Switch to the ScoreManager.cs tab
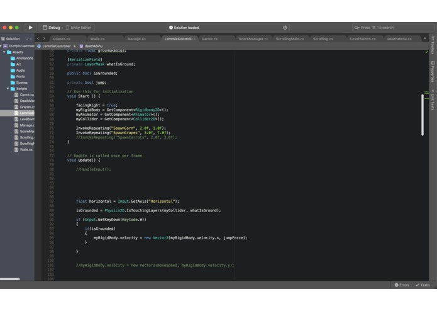The image size is (437, 311). tap(253, 39)
